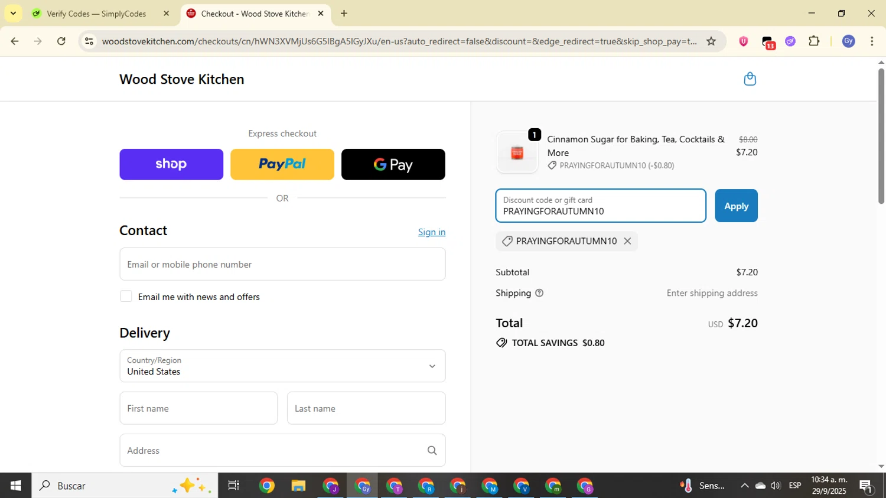Remove the PRAYINGFORAUTUMN10 discount tag
Screen dimensions: 886x498
(627, 241)
